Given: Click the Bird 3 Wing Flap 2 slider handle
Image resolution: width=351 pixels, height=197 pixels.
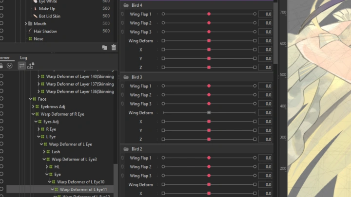Looking at the screenshot, I should pyautogui.click(x=209, y=95).
